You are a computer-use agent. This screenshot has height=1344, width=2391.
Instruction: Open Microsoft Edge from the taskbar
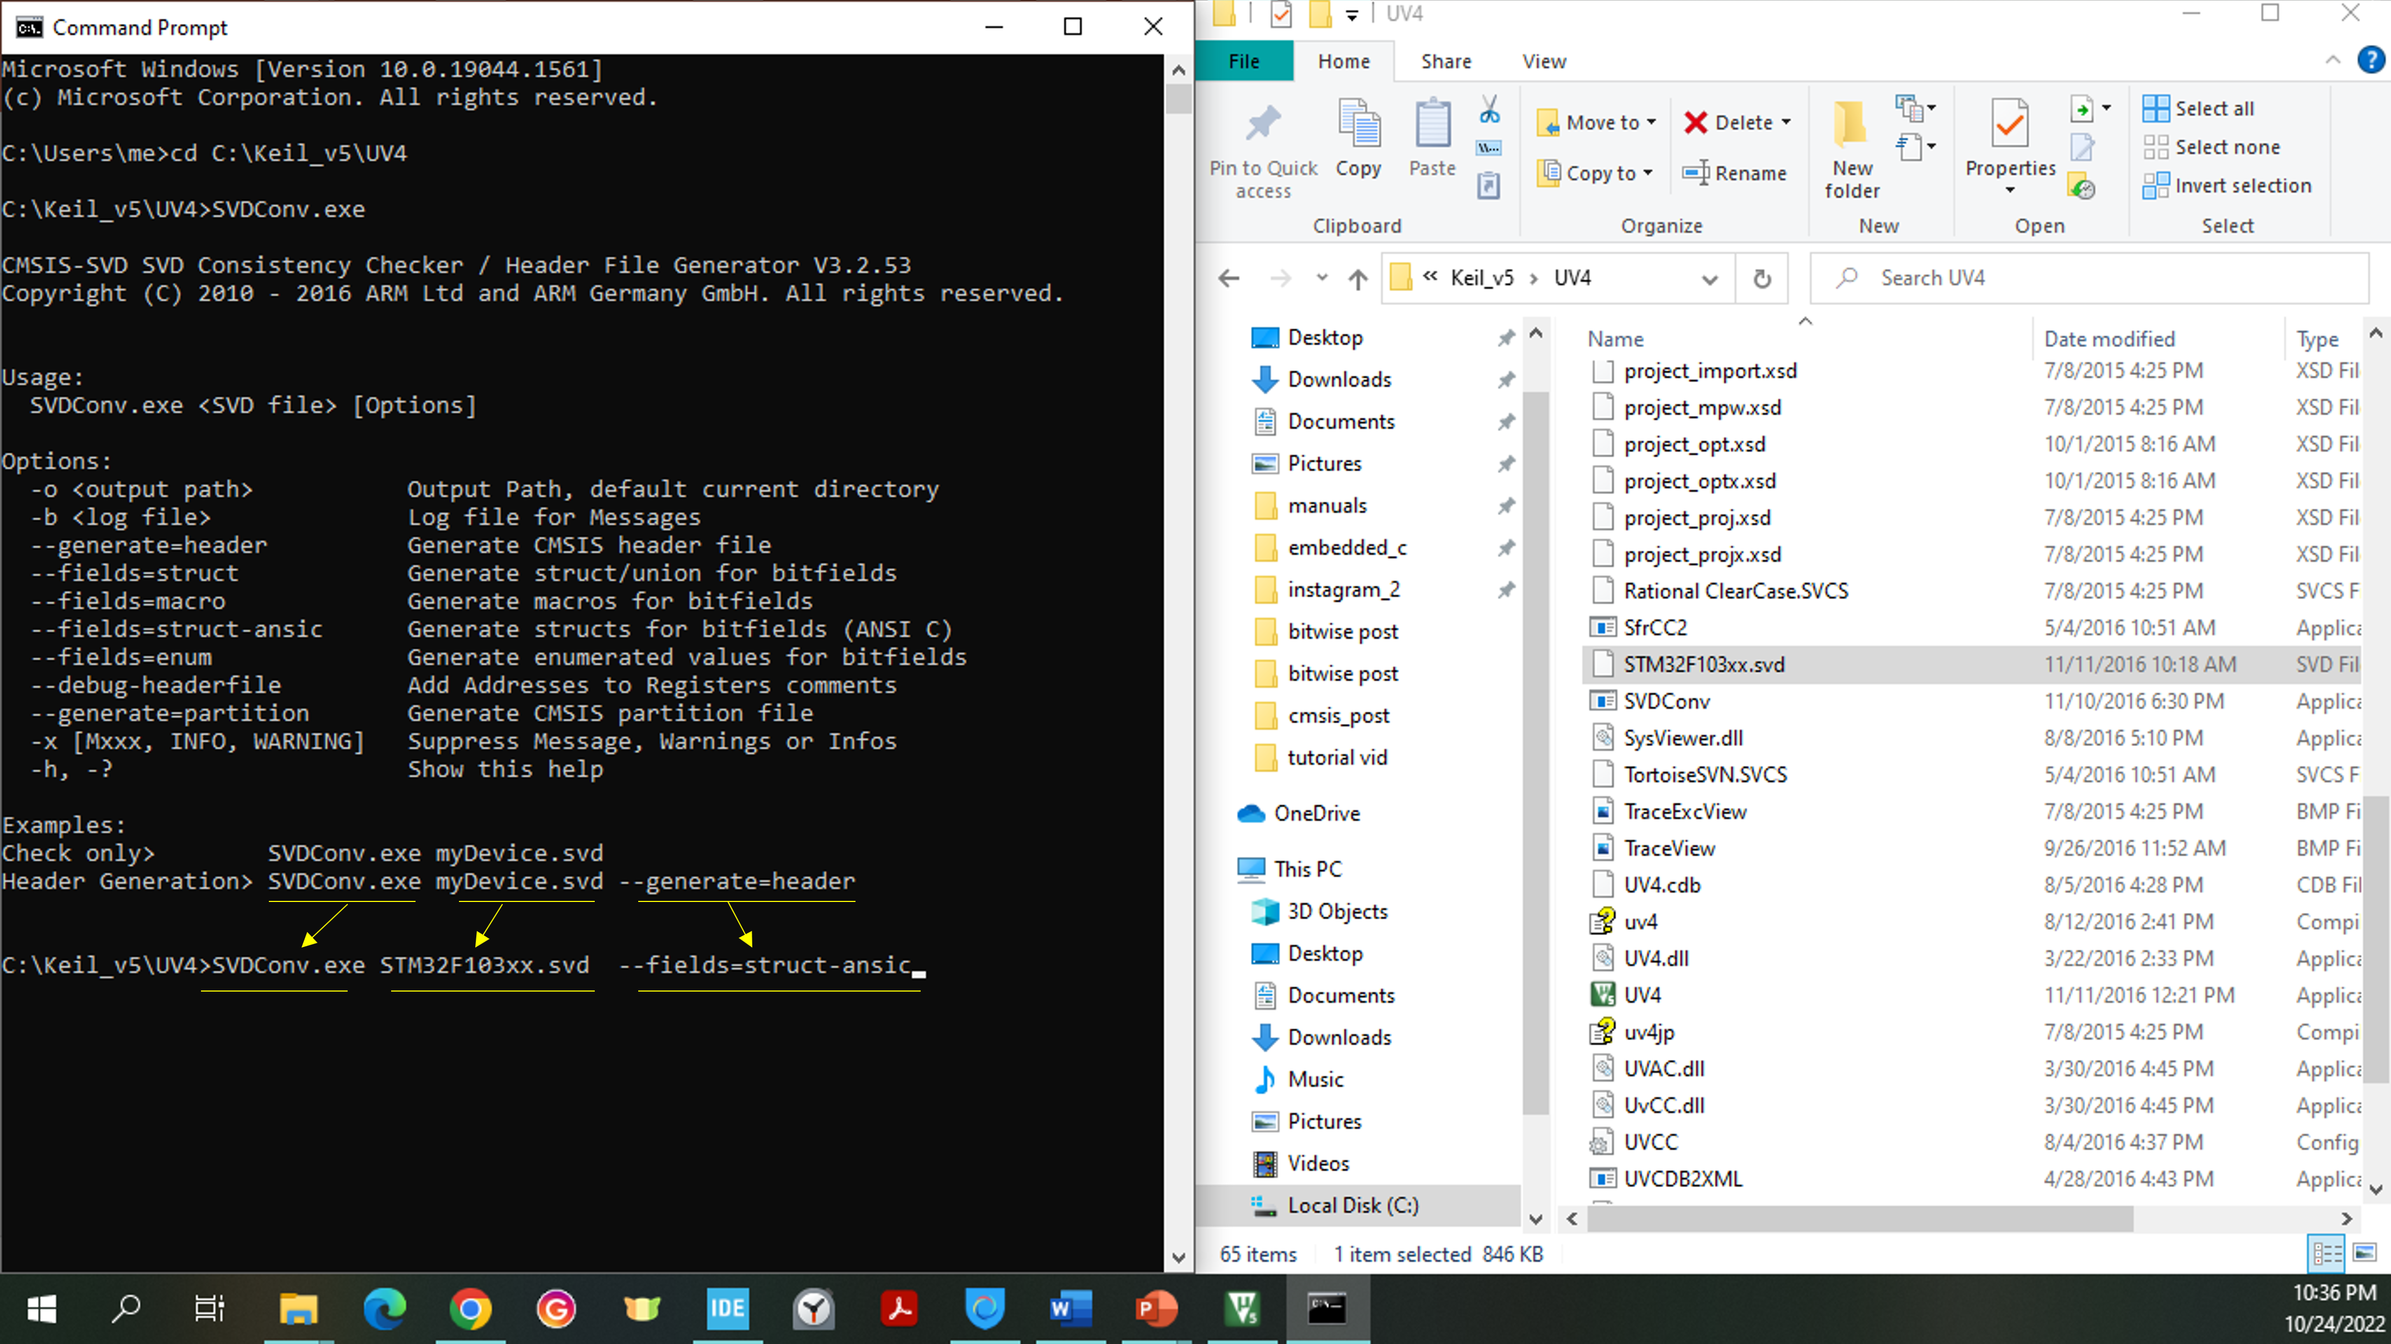click(x=384, y=1309)
